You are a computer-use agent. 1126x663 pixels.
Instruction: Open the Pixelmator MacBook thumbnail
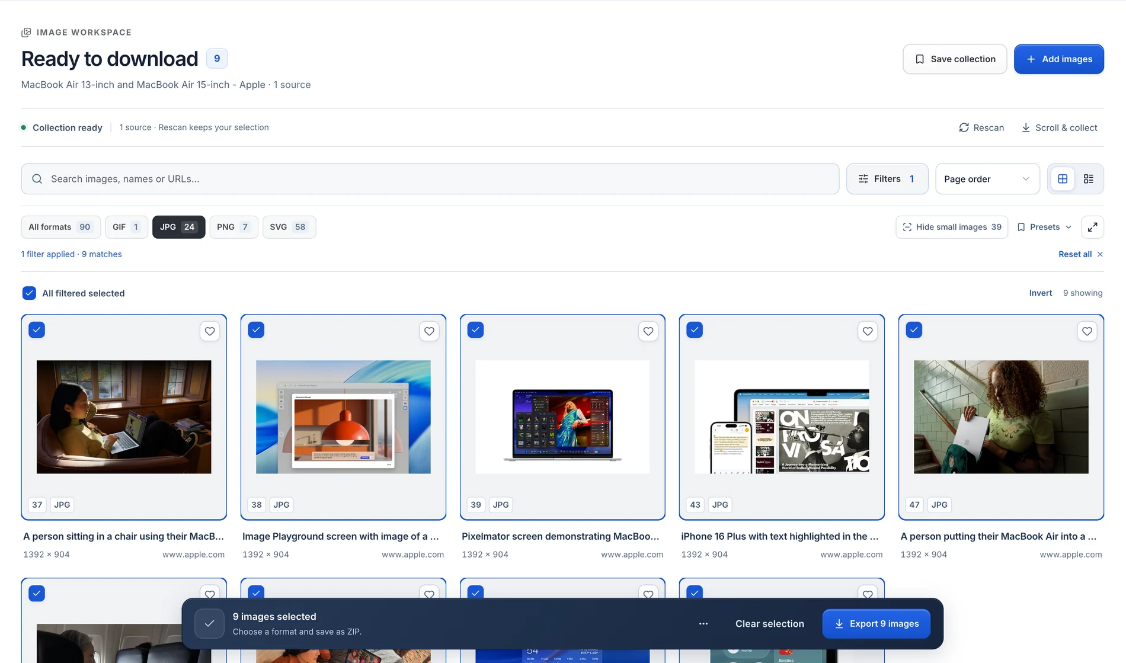click(562, 417)
